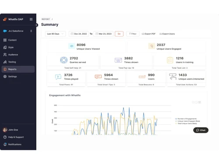Click the Engagement with Whatfix heading
The width and height of the screenshot is (219, 164).
coord(65,95)
